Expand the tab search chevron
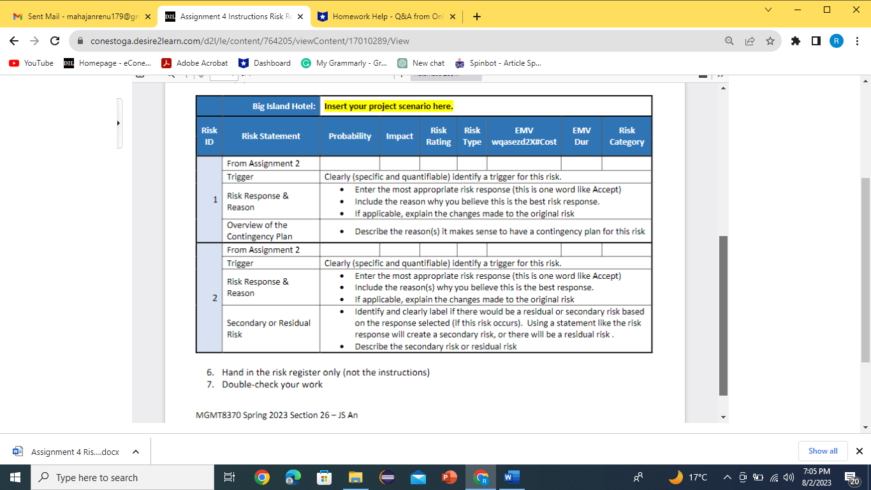The height and width of the screenshot is (490, 871). click(x=768, y=10)
